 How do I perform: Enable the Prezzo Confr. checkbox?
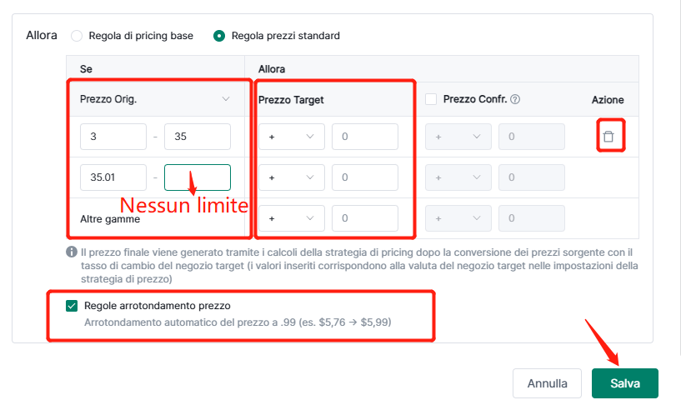click(431, 99)
